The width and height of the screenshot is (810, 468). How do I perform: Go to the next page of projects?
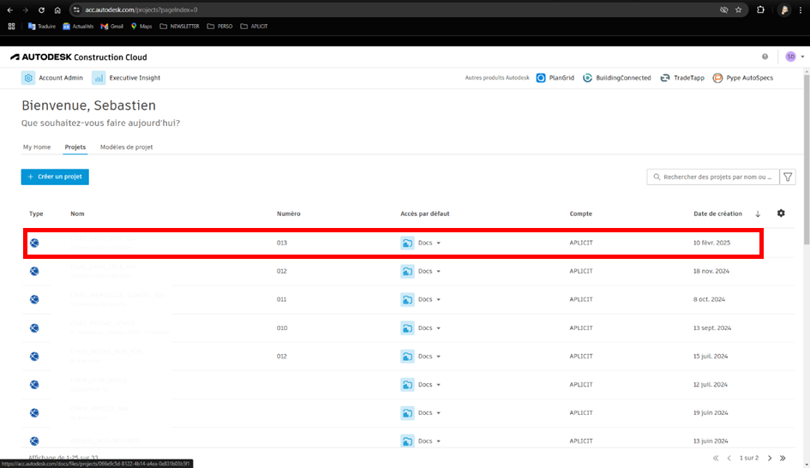770,459
